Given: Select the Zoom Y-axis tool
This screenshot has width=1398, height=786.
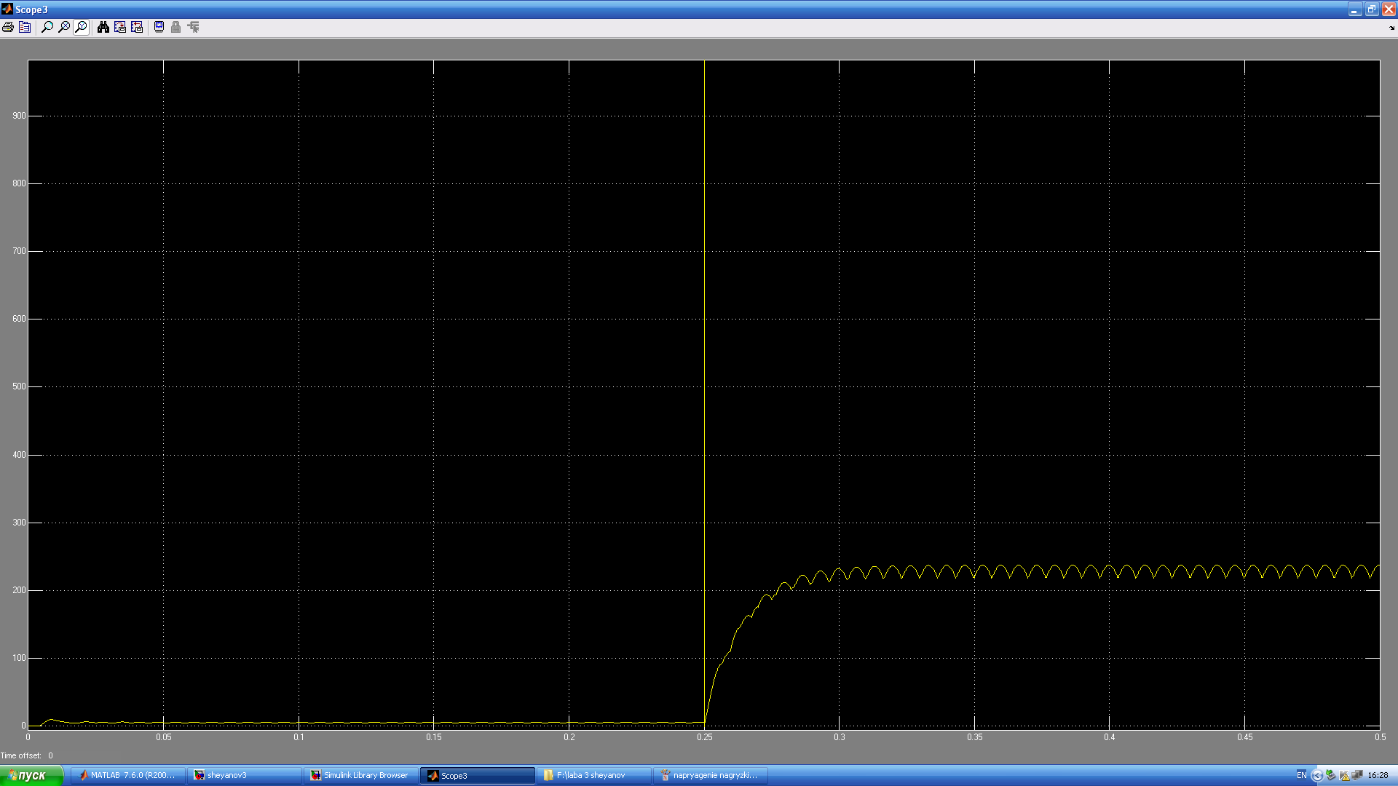Looking at the screenshot, I should coord(81,27).
